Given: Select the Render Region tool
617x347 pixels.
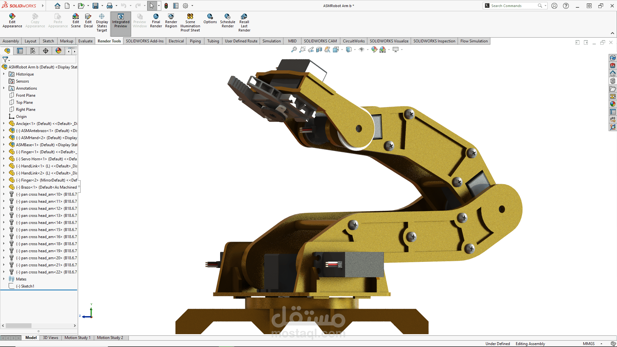Looking at the screenshot, I should [x=171, y=17].
